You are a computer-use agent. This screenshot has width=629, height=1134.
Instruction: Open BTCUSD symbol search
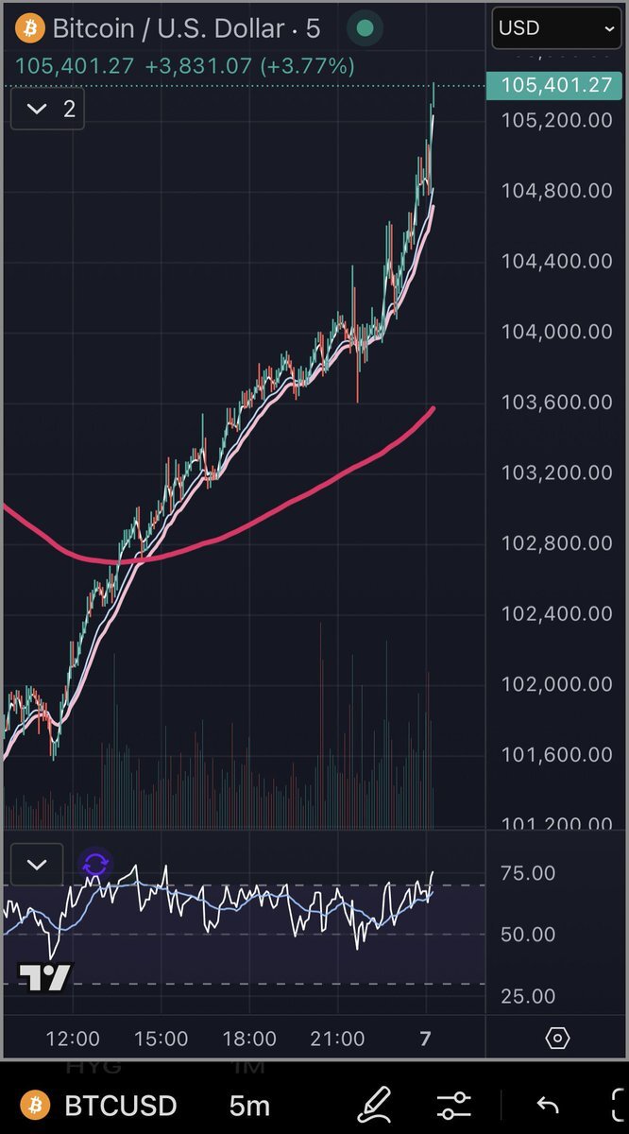(120, 1105)
